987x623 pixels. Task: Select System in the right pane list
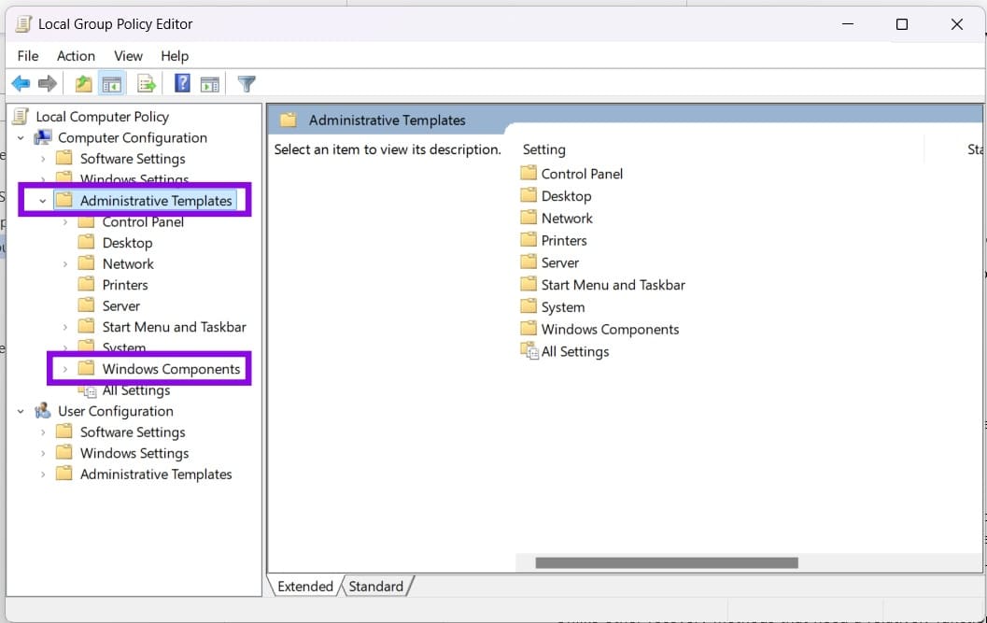pos(563,306)
